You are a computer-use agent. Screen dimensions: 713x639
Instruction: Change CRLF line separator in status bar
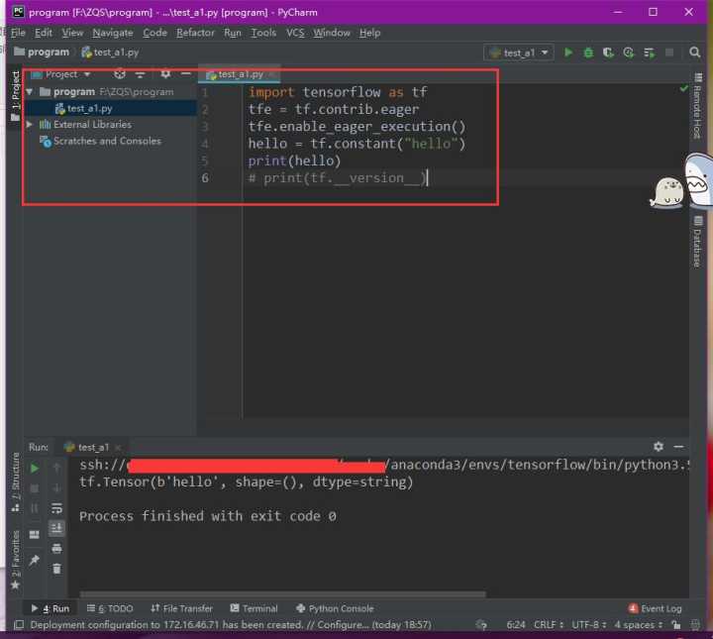pos(549,625)
